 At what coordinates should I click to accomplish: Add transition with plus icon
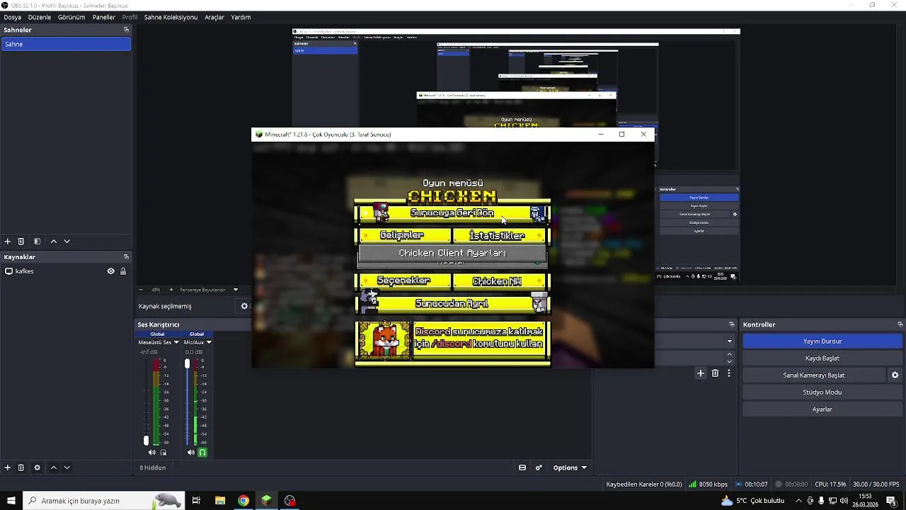[x=701, y=373]
